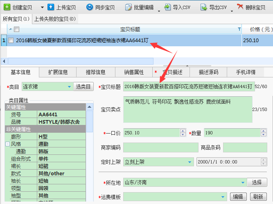
Task: Click the 同步宝贝 sync icon
Action: pyautogui.click(x=89, y=7)
